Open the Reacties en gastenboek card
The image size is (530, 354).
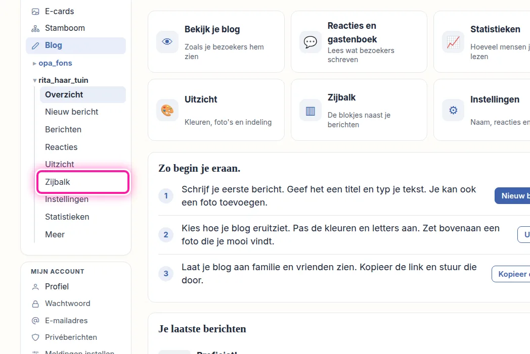coord(359,41)
